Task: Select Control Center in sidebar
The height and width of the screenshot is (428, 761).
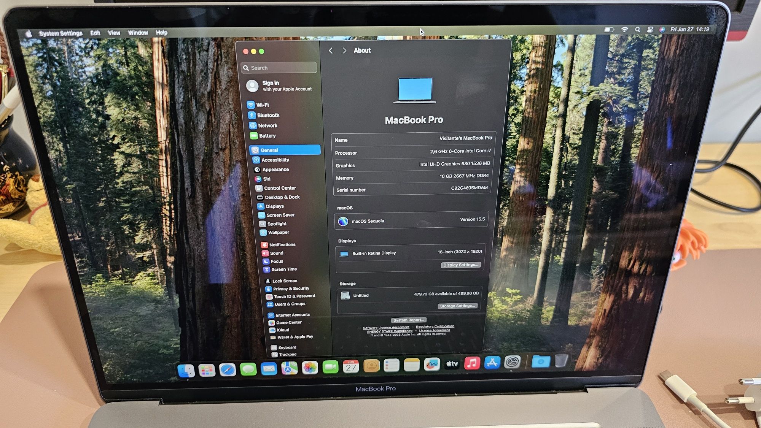Action: [276, 188]
